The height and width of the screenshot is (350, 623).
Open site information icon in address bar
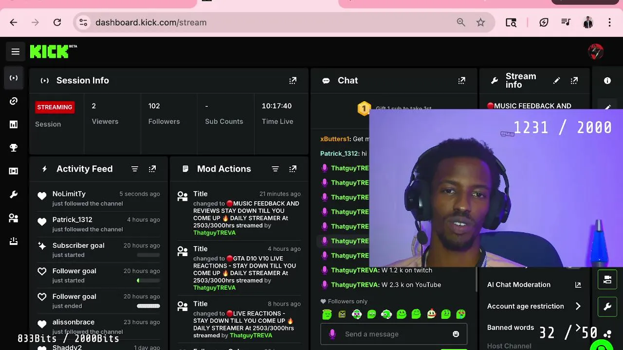[x=83, y=22]
